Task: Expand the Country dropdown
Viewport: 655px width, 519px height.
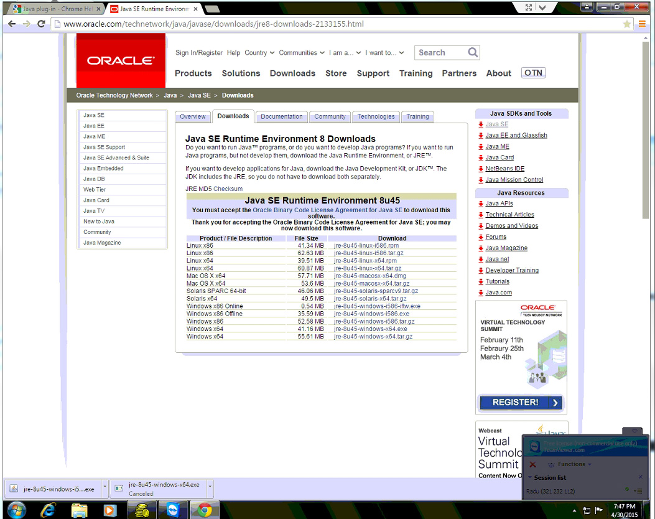Action: [259, 53]
